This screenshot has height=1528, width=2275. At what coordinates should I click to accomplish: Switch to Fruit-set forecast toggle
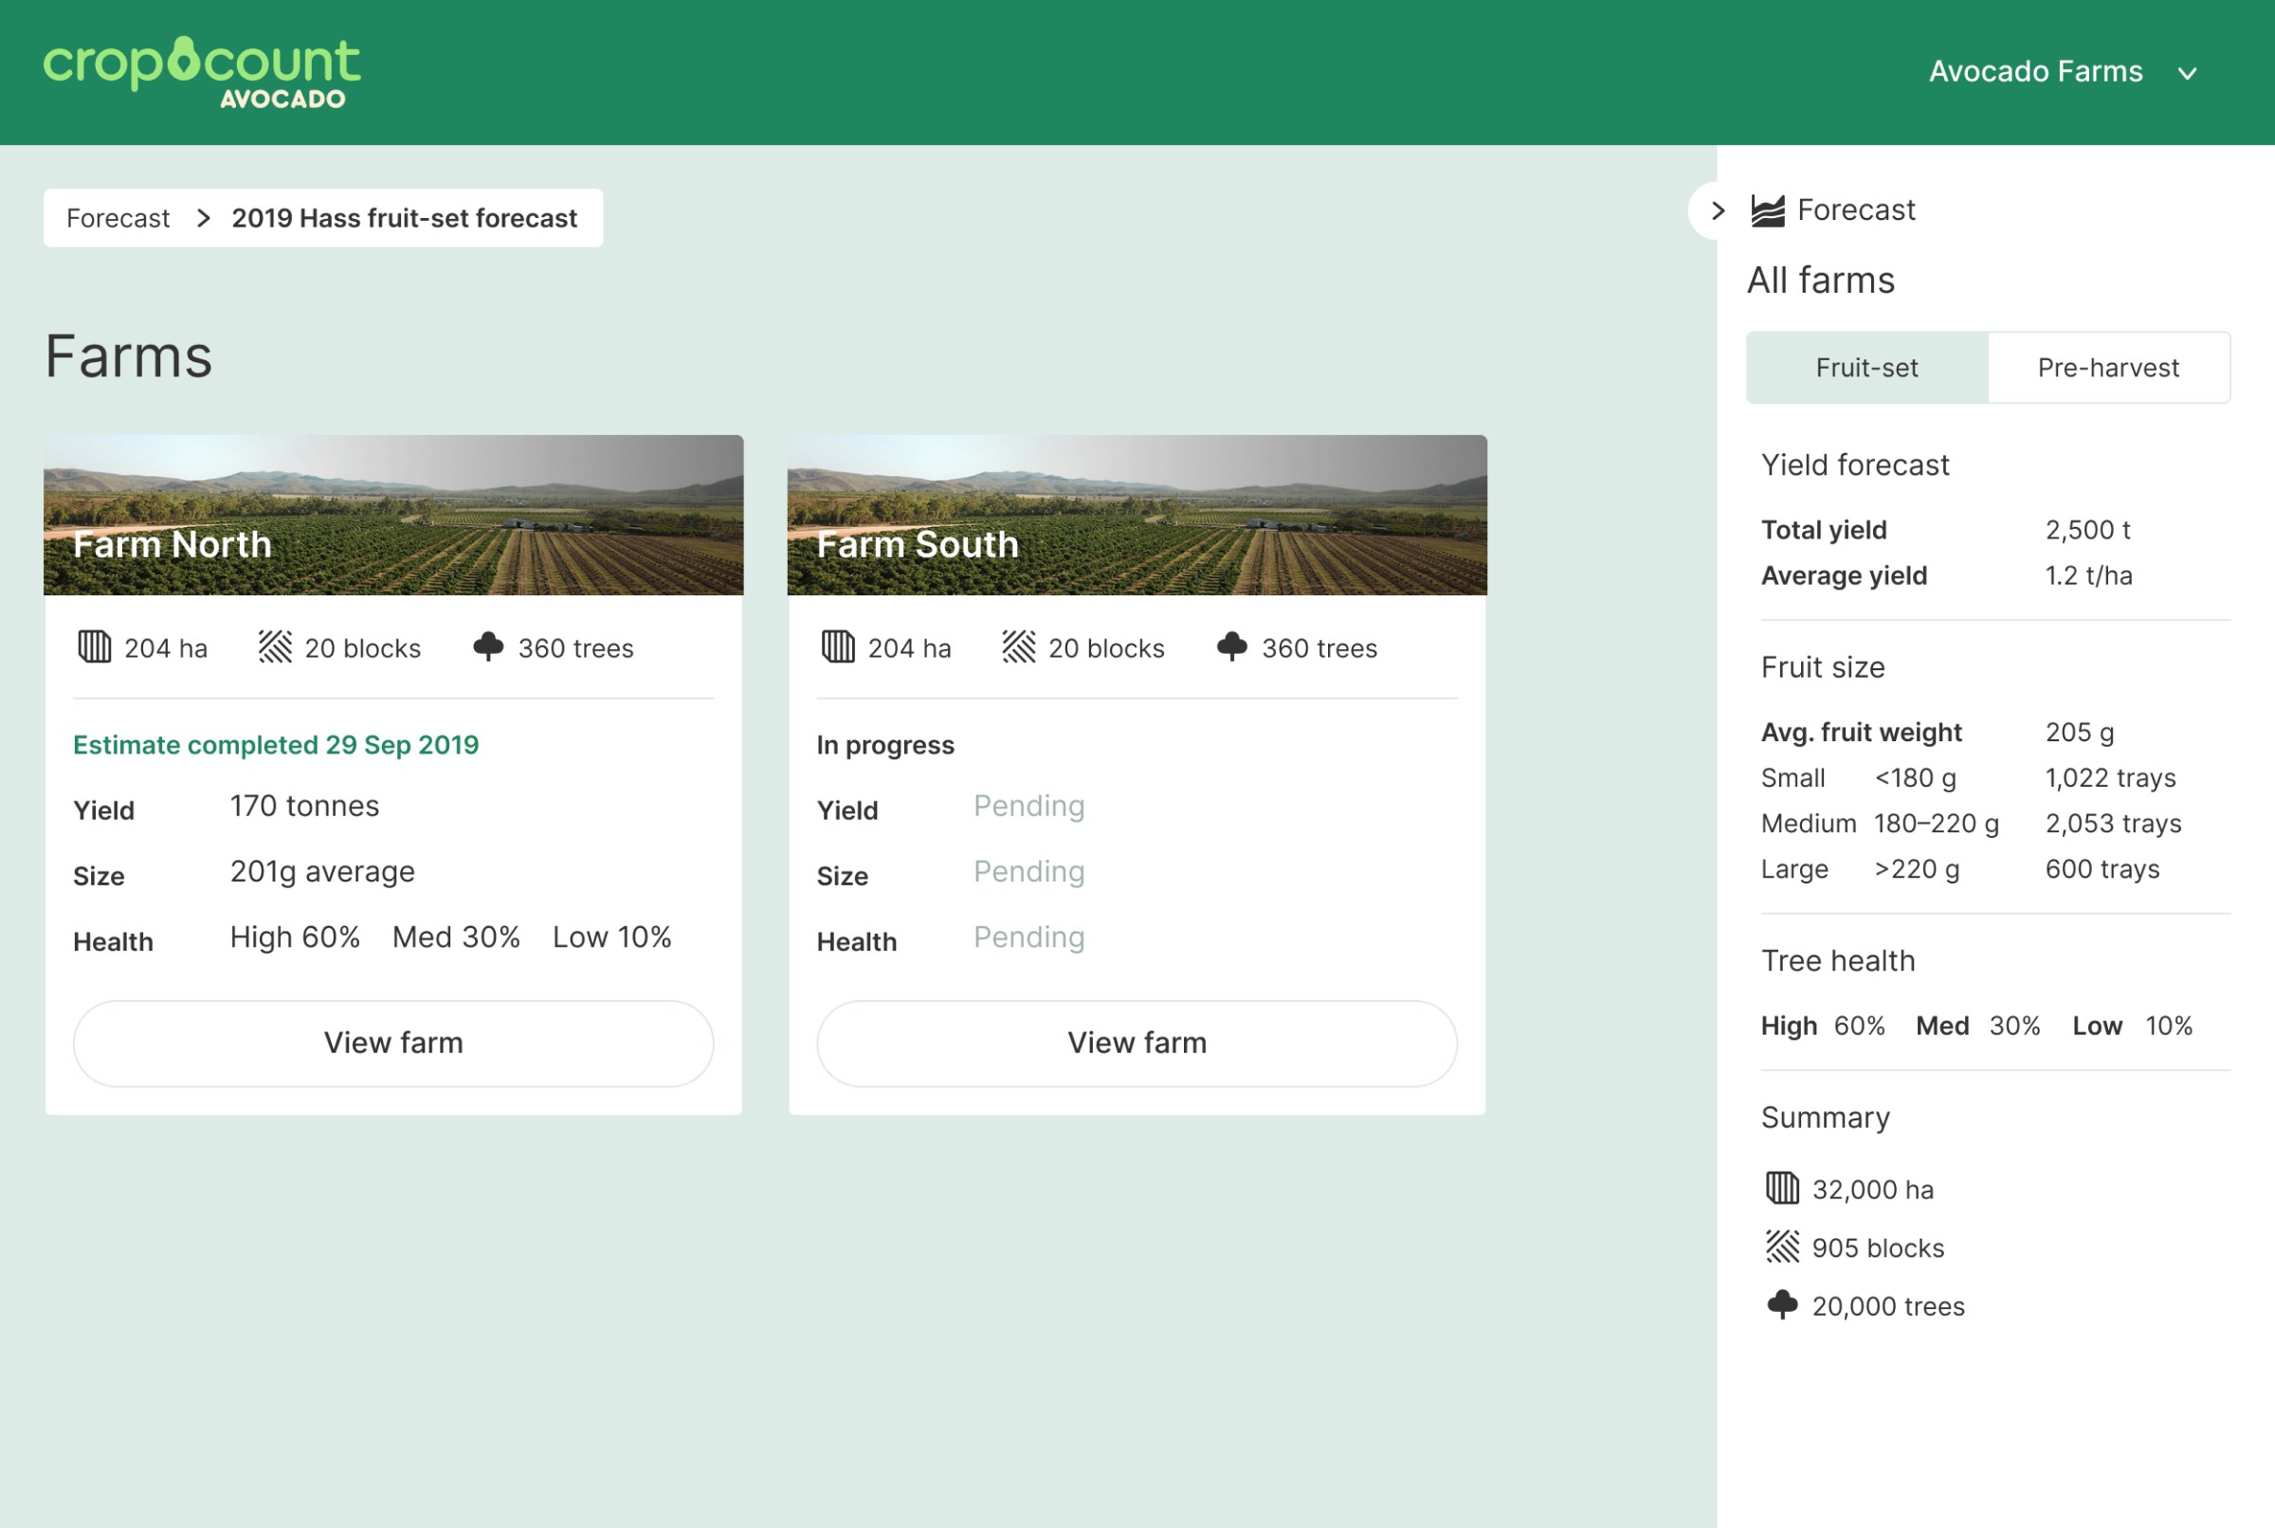tap(1865, 368)
